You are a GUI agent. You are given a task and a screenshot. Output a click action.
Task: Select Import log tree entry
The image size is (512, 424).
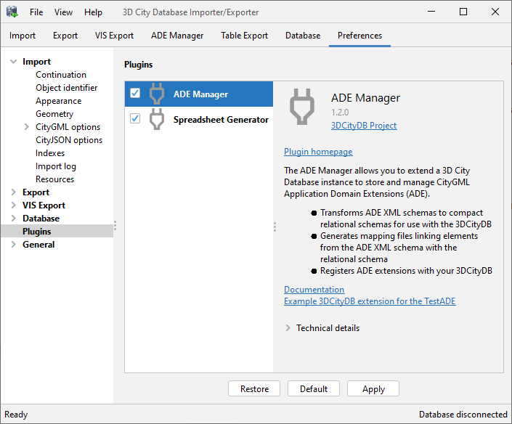point(55,166)
